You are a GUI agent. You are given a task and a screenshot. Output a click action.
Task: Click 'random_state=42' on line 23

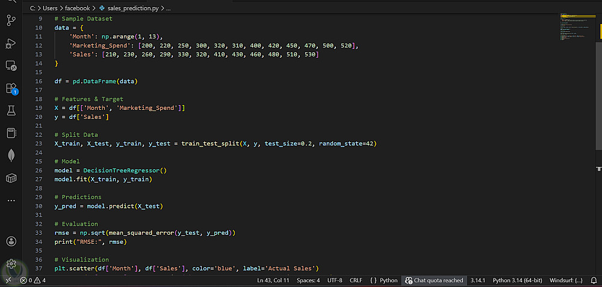pyautogui.click(x=346, y=143)
